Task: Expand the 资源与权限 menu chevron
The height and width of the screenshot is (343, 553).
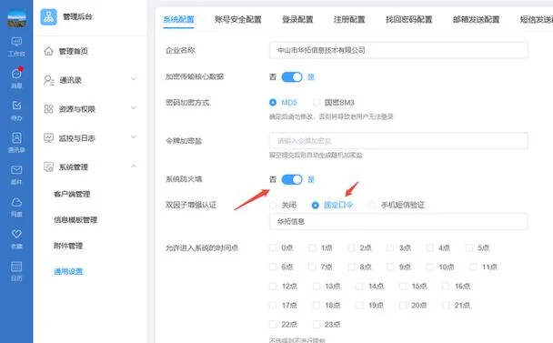Action: (x=134, y=108)
